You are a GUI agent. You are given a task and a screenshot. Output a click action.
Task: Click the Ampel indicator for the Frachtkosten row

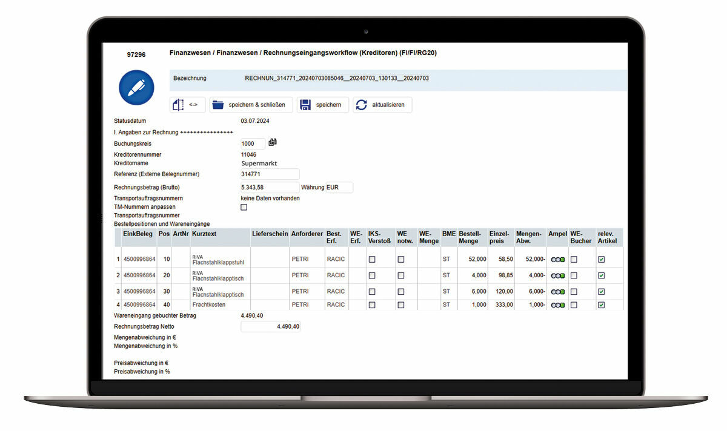[557, 305]
